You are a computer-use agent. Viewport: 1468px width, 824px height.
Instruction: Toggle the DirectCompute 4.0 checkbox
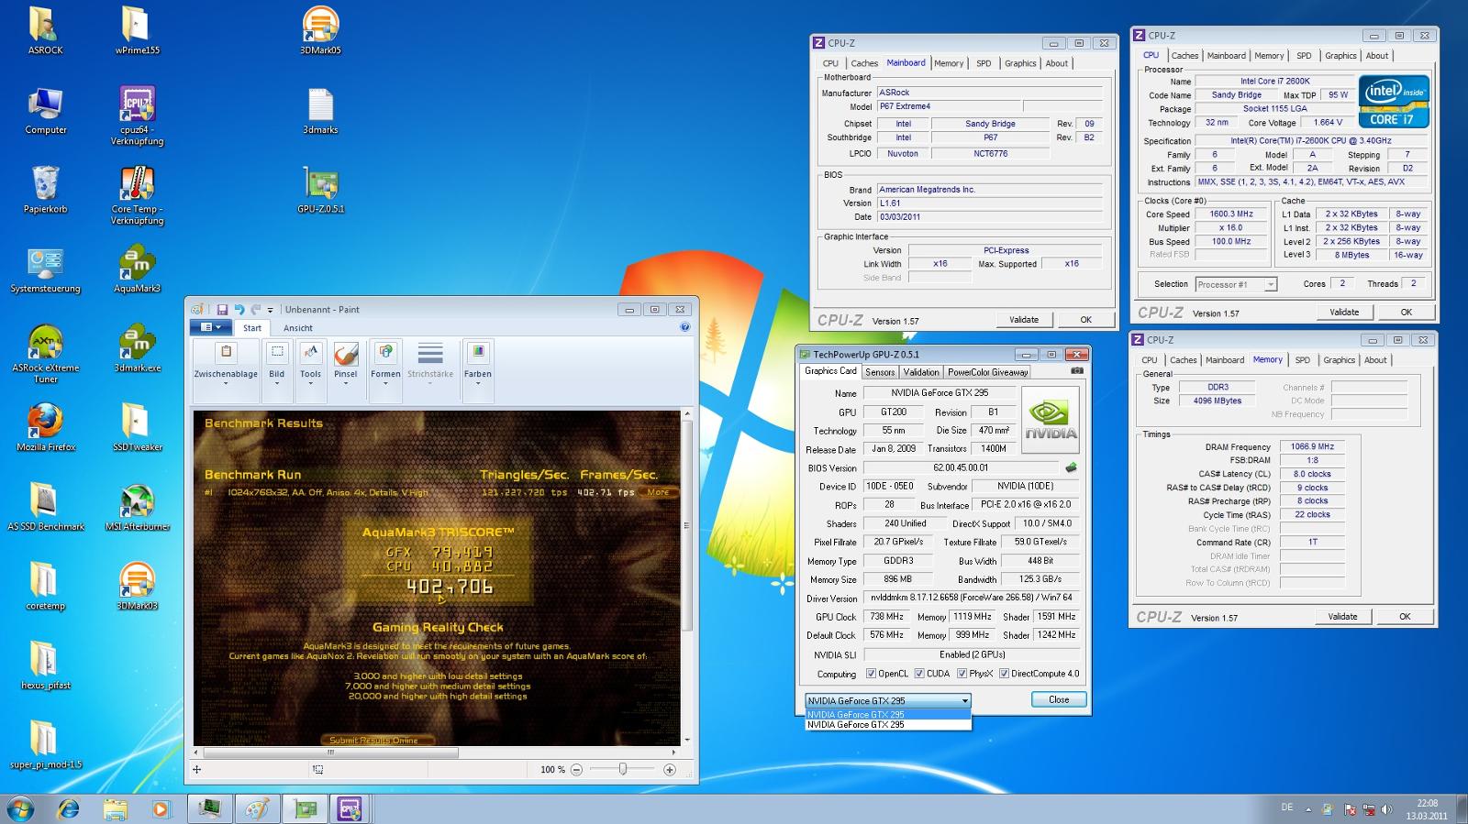coord(1004,674)
